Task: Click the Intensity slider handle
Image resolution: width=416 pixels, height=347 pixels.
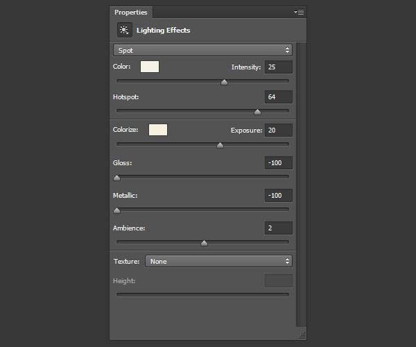Action: click(224, 82)
